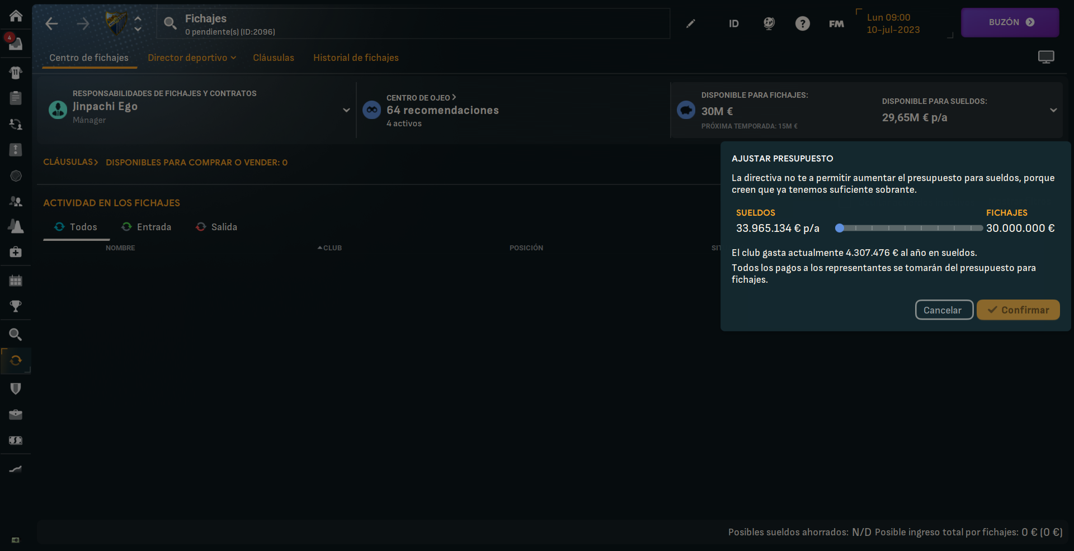Open the world globe icon in header
The width and height of the screenshot is (1074, 551).
(769, 23)
